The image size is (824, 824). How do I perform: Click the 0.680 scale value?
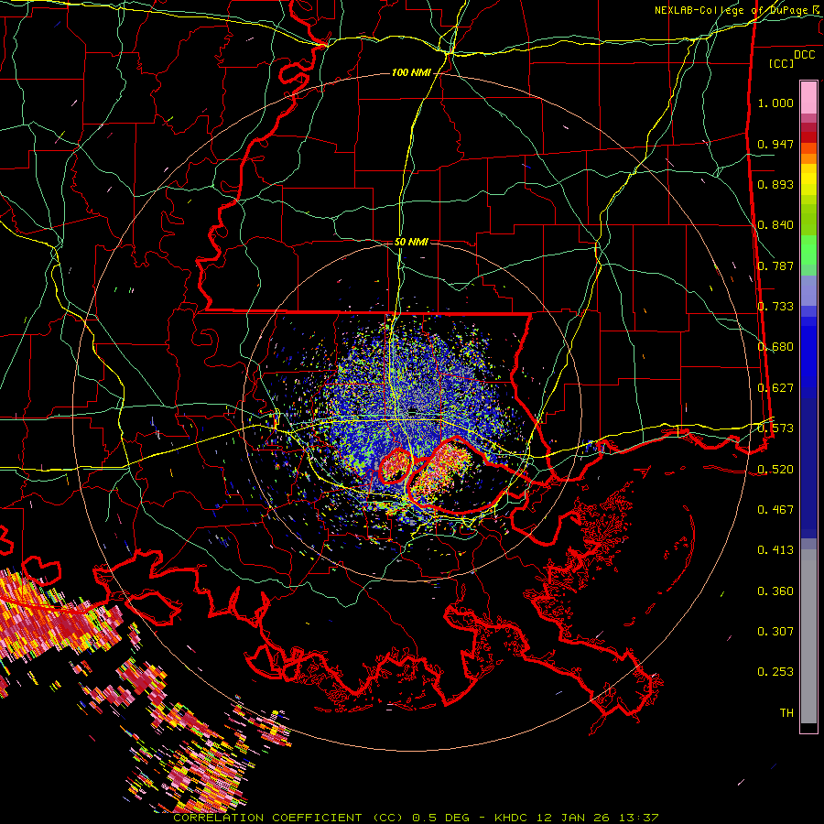coord(775,347)
